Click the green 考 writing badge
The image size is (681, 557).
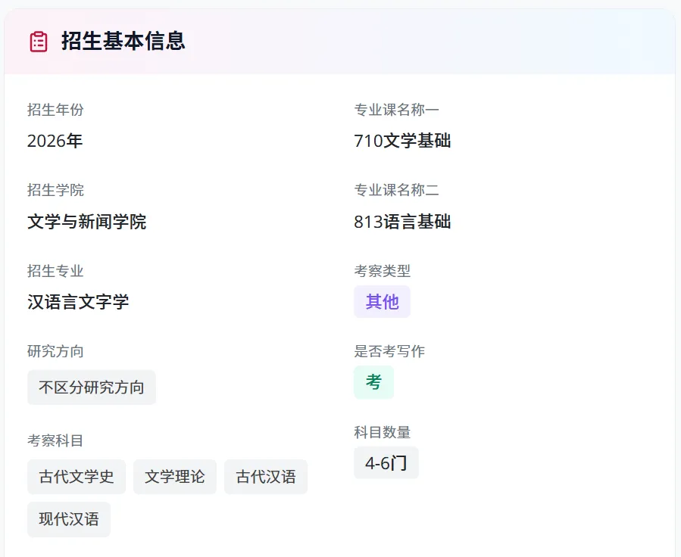pos(373,382)
